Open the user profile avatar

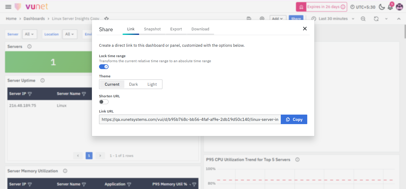pos(399,7)
